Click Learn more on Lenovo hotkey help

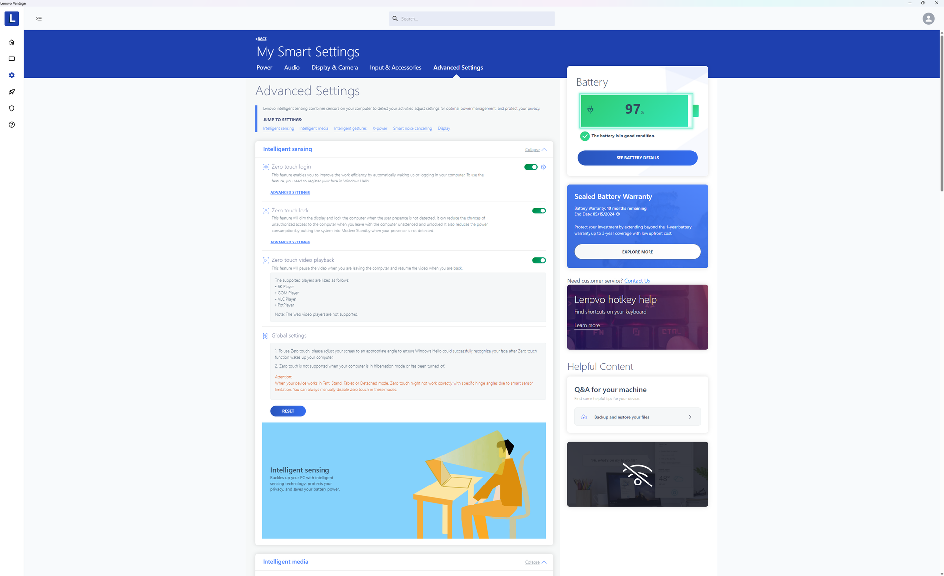click(587, 326)
